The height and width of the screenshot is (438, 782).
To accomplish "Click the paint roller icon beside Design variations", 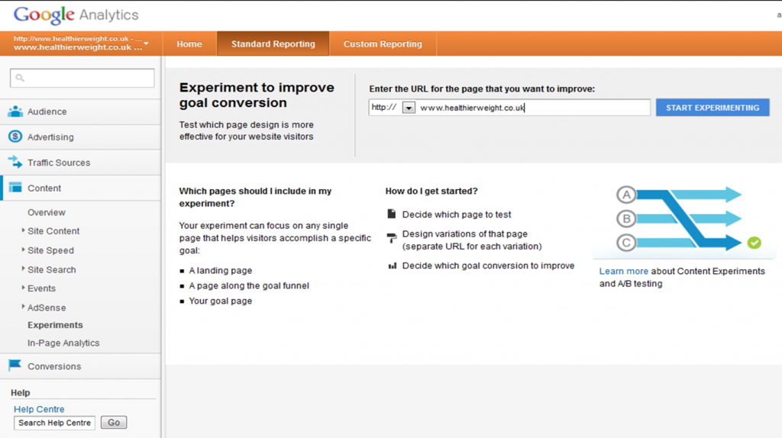I will (392, 237).
